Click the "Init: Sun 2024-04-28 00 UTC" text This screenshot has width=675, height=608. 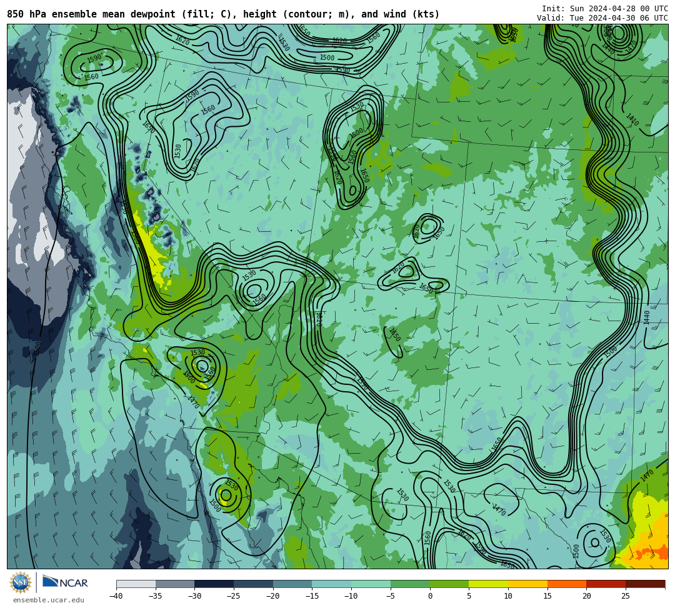(x=605, y=9)
